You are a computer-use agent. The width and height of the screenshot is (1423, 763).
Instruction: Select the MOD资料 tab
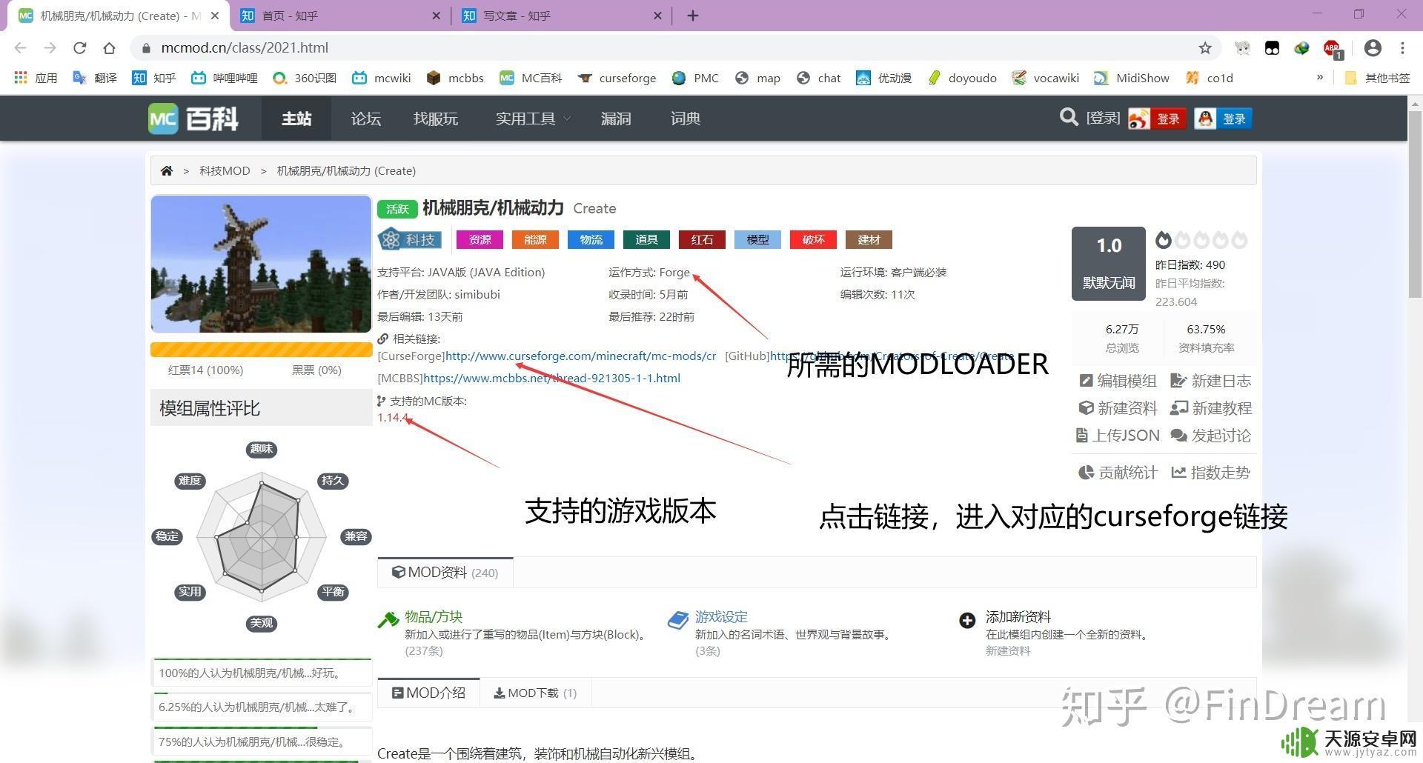click(x=445, y=572)
